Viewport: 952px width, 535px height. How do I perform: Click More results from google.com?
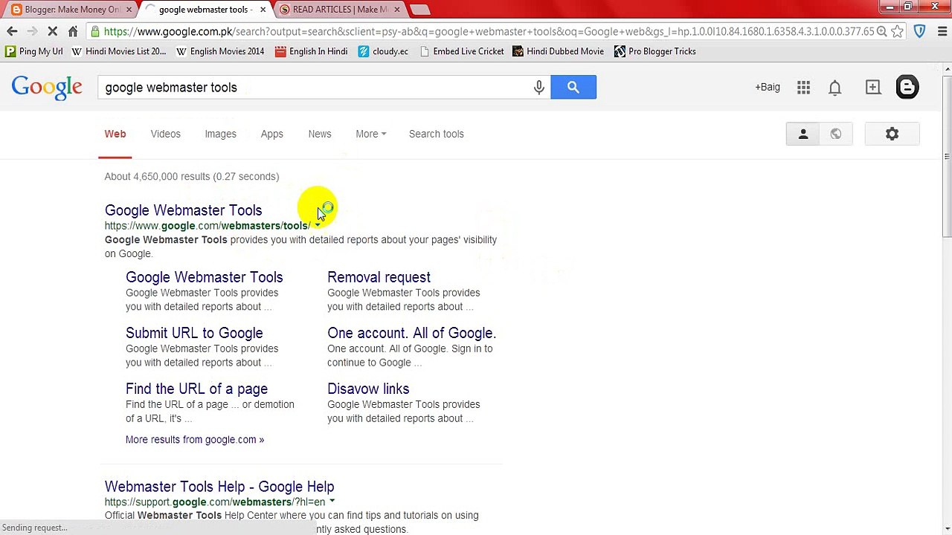tap(195, 439)
